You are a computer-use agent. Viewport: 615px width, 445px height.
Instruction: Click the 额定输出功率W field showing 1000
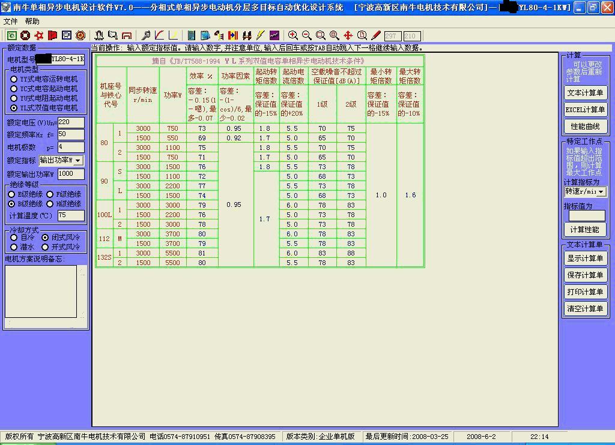click(x=71, y=174)
